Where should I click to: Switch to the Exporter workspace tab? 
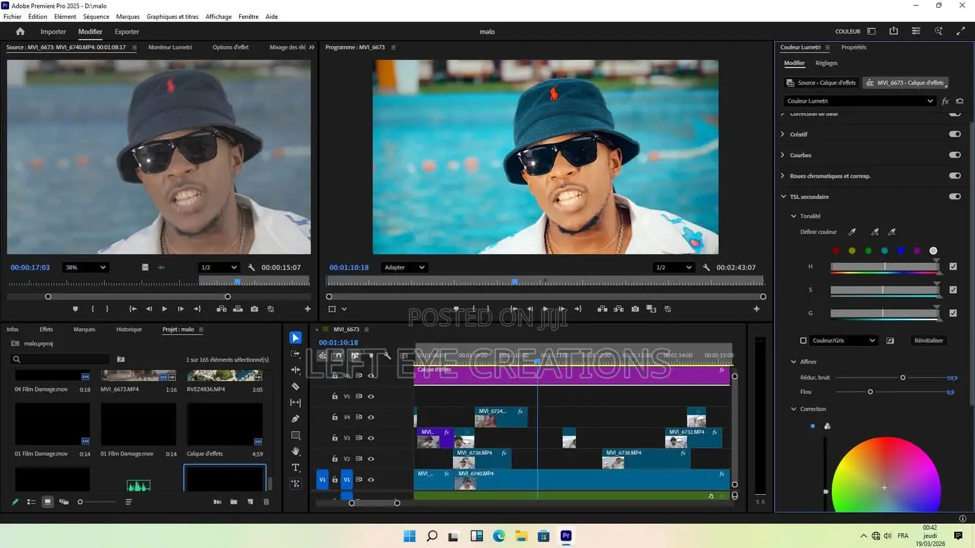[x=127, y=31]
